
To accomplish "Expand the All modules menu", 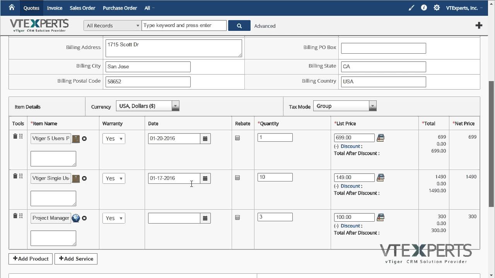I will [149, 8].
